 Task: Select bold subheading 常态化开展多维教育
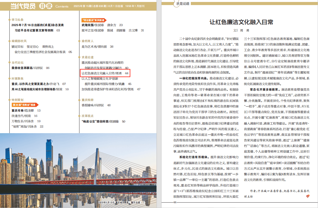[x=264, y=89]
